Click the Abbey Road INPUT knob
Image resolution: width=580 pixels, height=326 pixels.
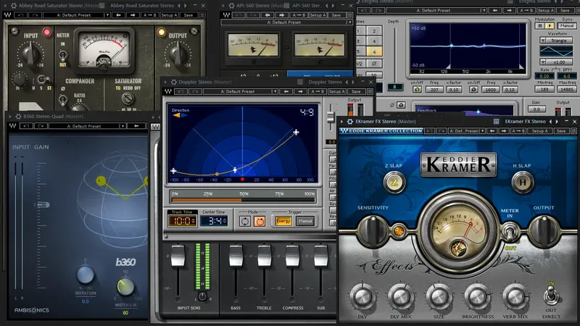[30, 54]
